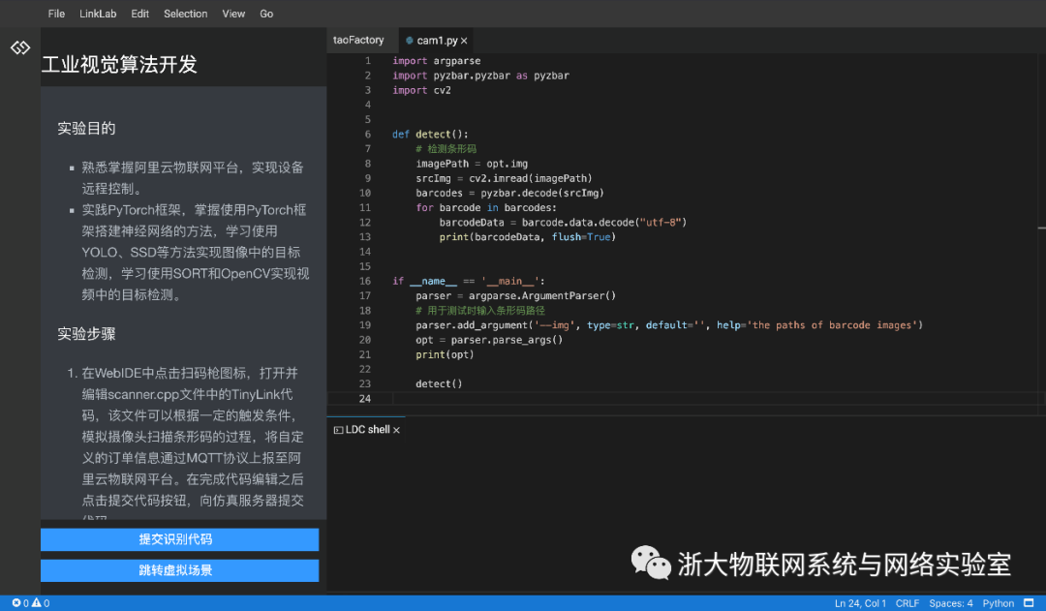This screenshot has height=611, width=1046.
Task: Open the View menu
Action: pyautogui.click(x=233, y=14)
